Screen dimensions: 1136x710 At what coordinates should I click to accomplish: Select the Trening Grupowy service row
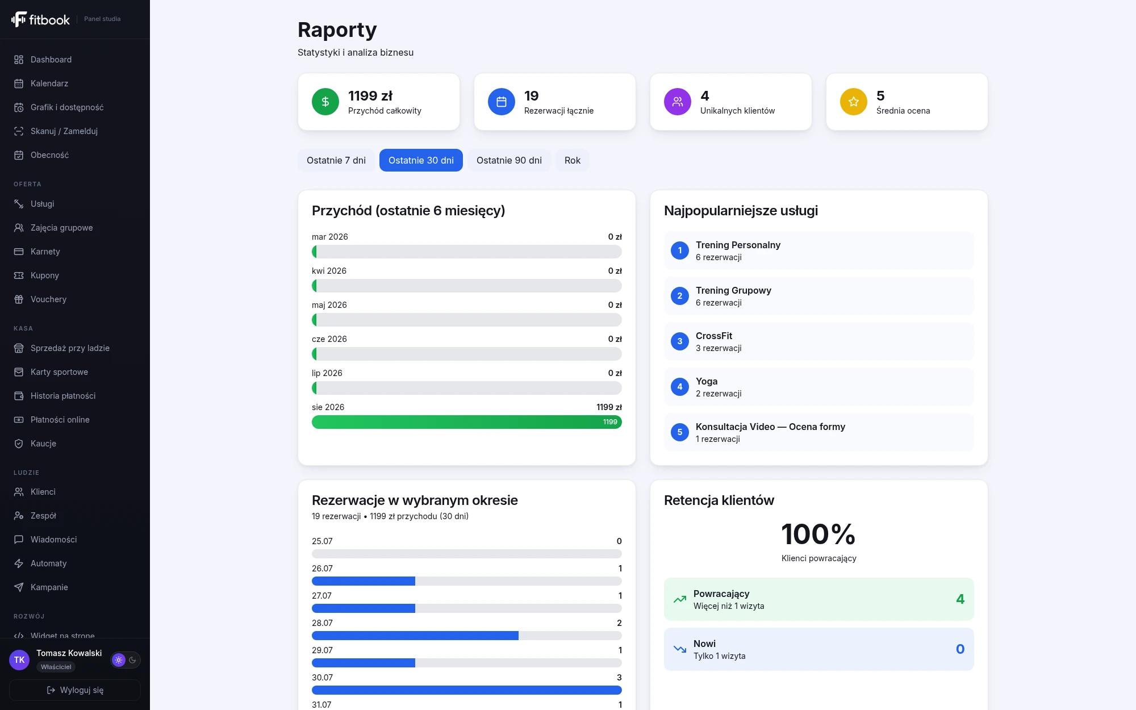[x=819, y=296]
